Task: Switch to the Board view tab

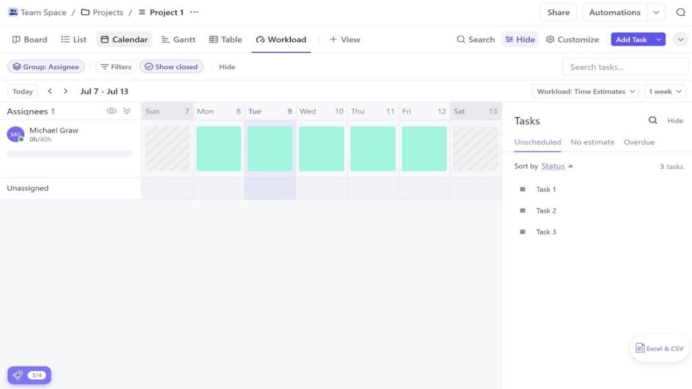Action: [x=30, y=39]
